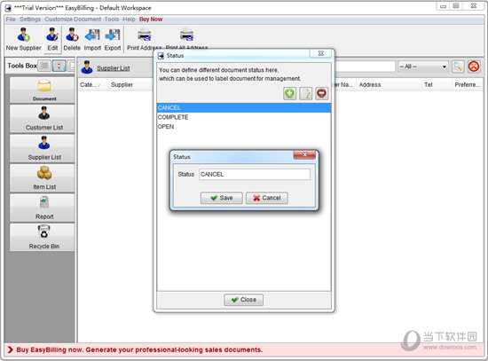Click the search text field beside All filter
This screenshot has height=361, width=488.
[365, 67]
